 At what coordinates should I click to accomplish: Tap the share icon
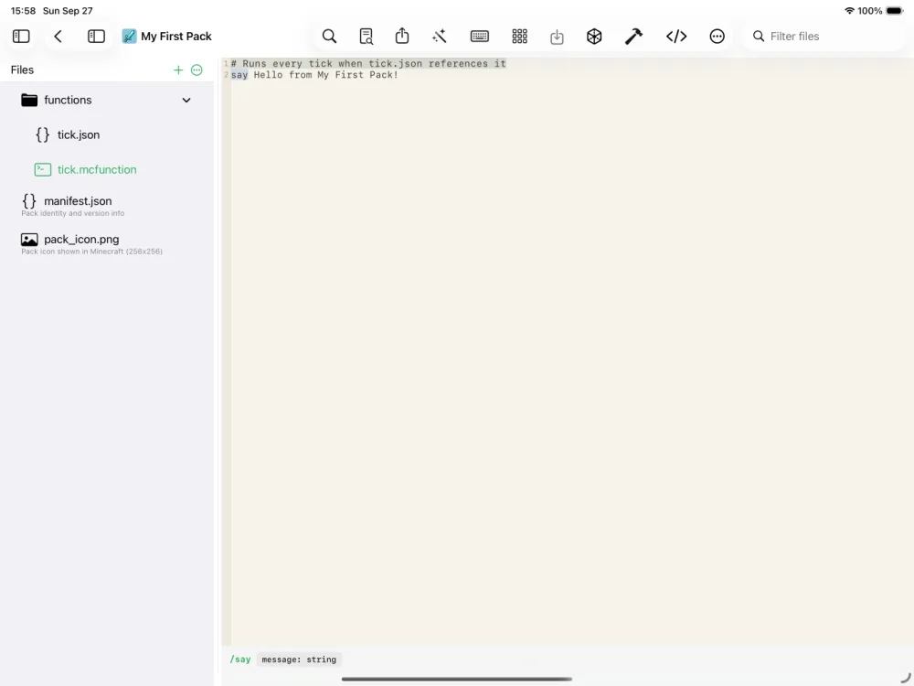(x=402, y=37)
